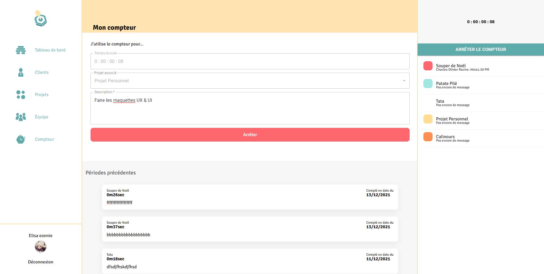Go to Tableau de bord menu item
544x274 pixels.
tap(50, 50)
